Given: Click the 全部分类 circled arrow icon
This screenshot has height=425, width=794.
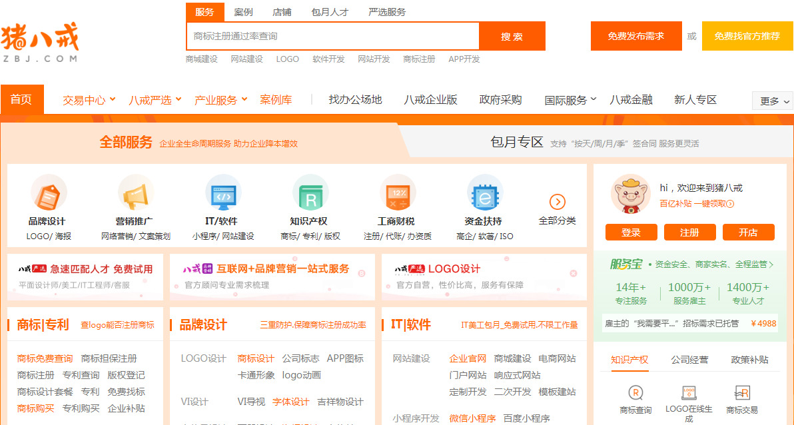Looking at the screenshot, I should [x=557, y=202].
